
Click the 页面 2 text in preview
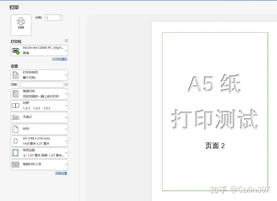click(215, 146)
